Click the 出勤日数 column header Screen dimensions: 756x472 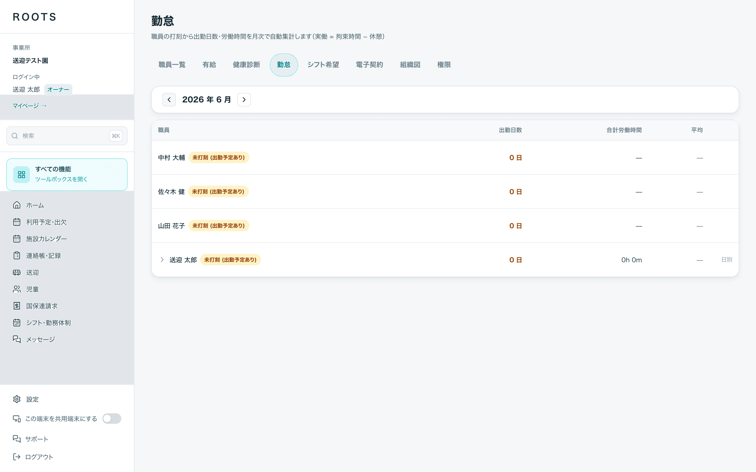pos(511,130)
